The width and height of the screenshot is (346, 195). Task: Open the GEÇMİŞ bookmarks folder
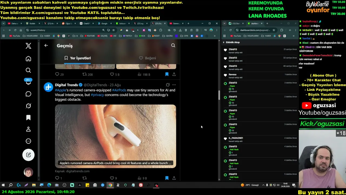(x=102, y=36)
